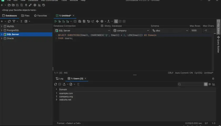
Task: Execute the SQL with green play icon
Action: click(56, 21)
